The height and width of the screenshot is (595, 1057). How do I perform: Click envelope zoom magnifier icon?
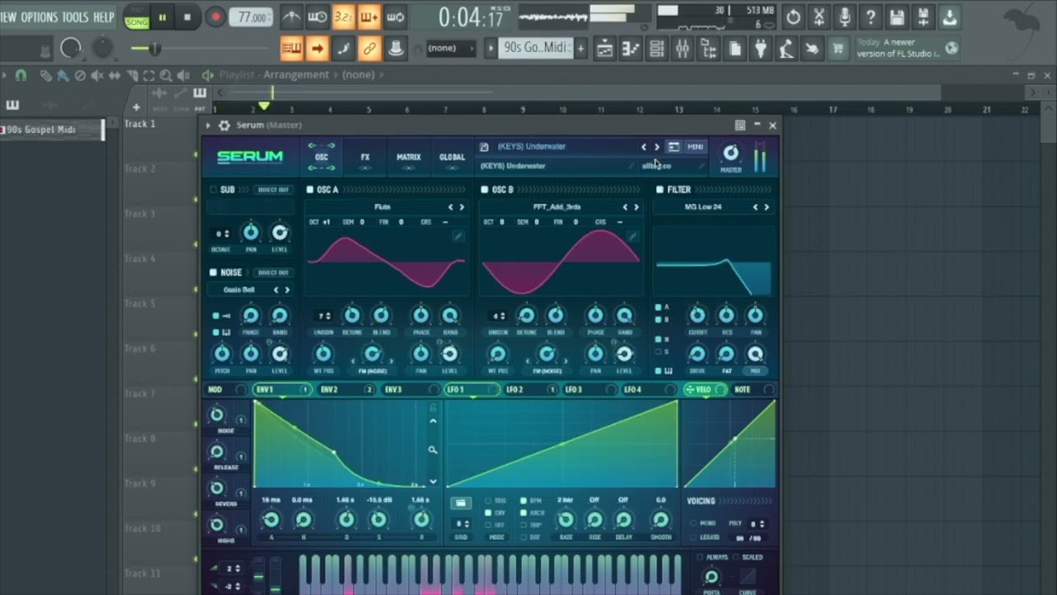coord(433,450)
